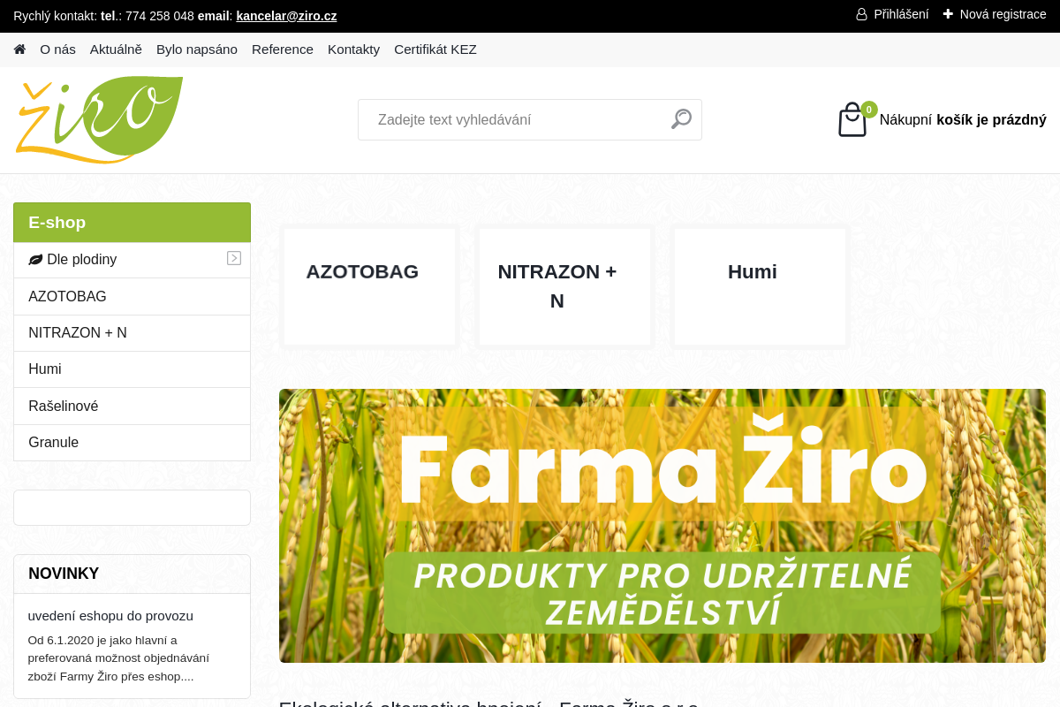Open the Kontakty menu item
The height and width of the screenshot is (707, 1060).
(x=353, y=49)
